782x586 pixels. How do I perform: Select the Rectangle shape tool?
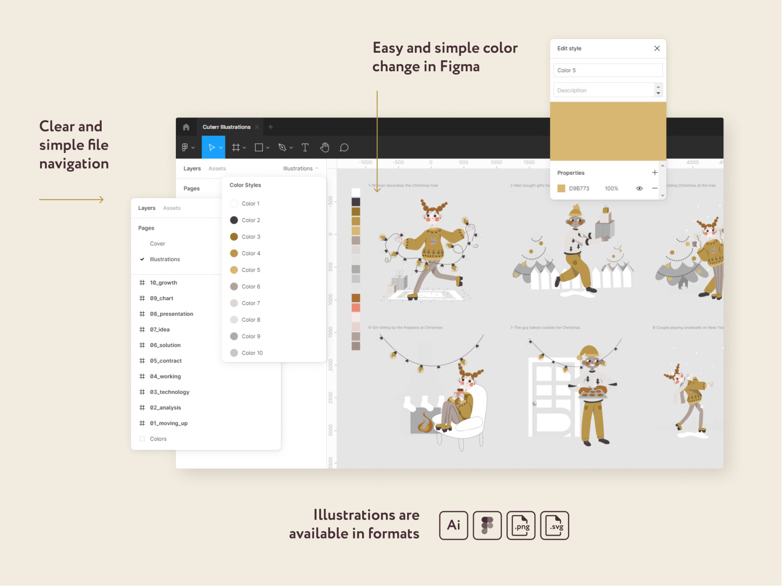click(x=259, y=147)
